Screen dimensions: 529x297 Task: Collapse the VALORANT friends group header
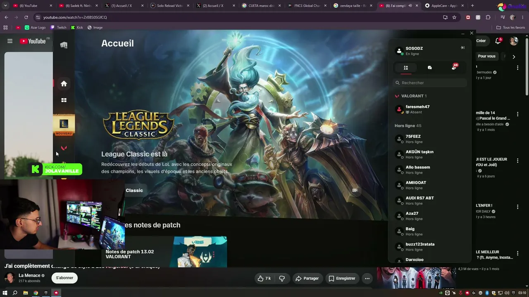coord(411,96)
